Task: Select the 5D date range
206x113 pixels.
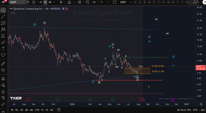Action: 17,110
